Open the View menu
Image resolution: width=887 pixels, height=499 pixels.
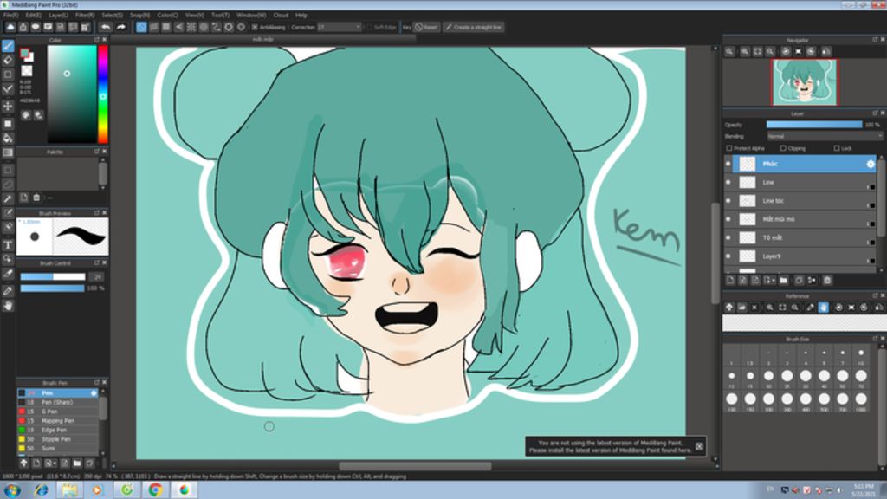pyautogui.click(x=195, y=16)
